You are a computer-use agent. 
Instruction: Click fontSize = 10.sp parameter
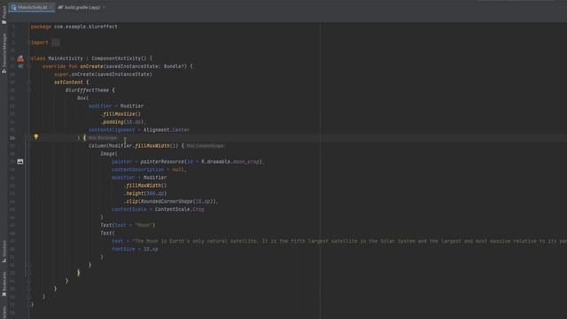pyautogui.click(x=135, y=250)
